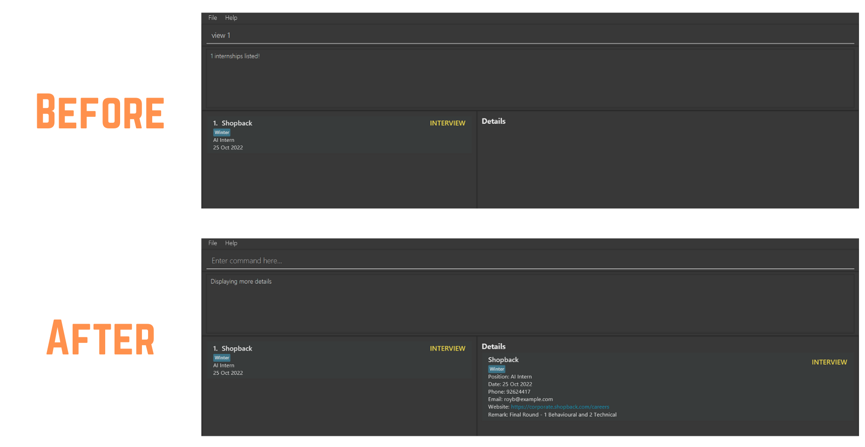Click 'AI Intern' in After list card
This screenshot has height=447, width=865.
(224, 365)
